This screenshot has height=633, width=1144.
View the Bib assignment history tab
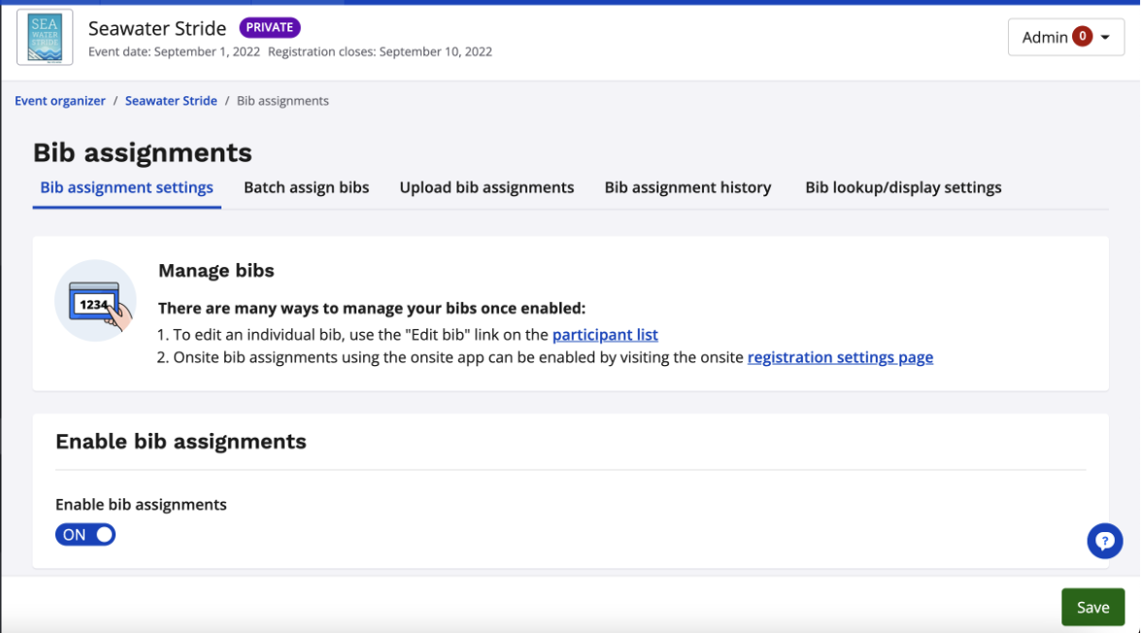tap(688, 187)
